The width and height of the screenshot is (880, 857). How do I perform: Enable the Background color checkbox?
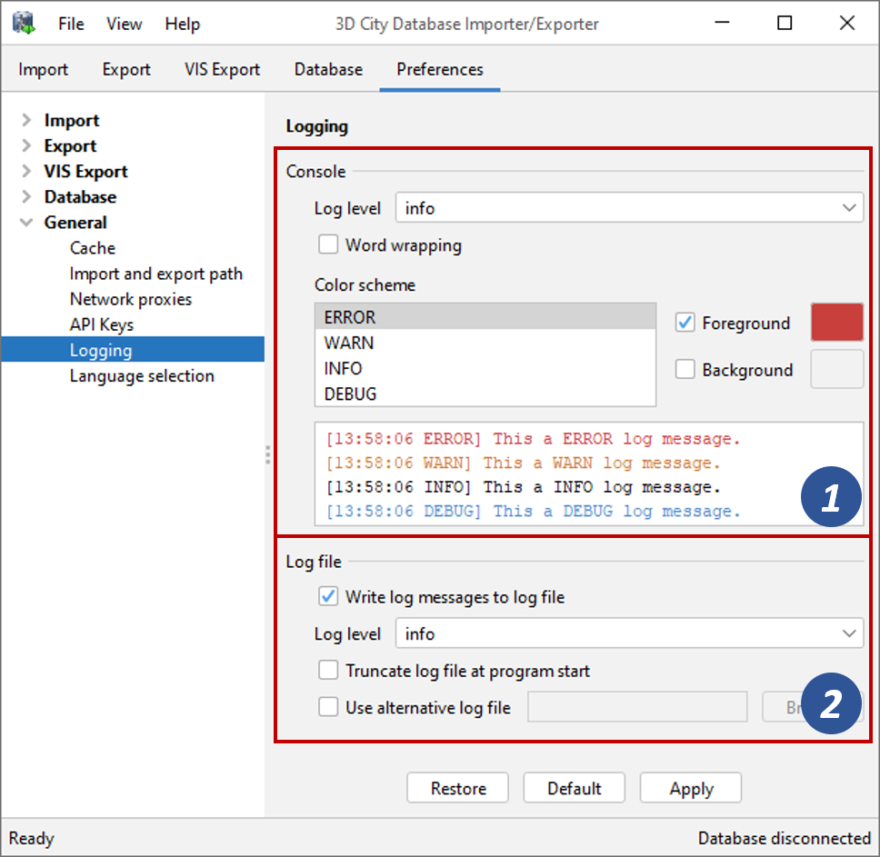point(685,369)
